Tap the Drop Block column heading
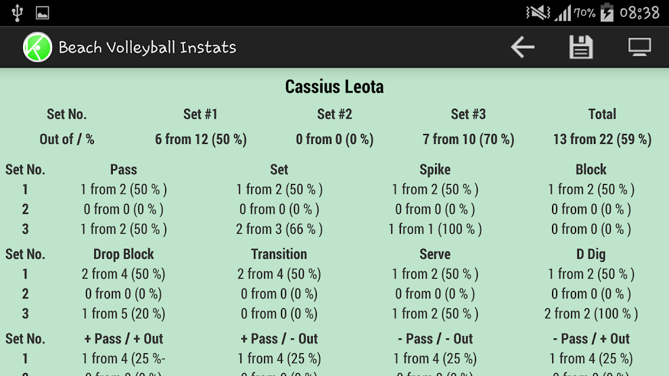 tap(123, 254)
